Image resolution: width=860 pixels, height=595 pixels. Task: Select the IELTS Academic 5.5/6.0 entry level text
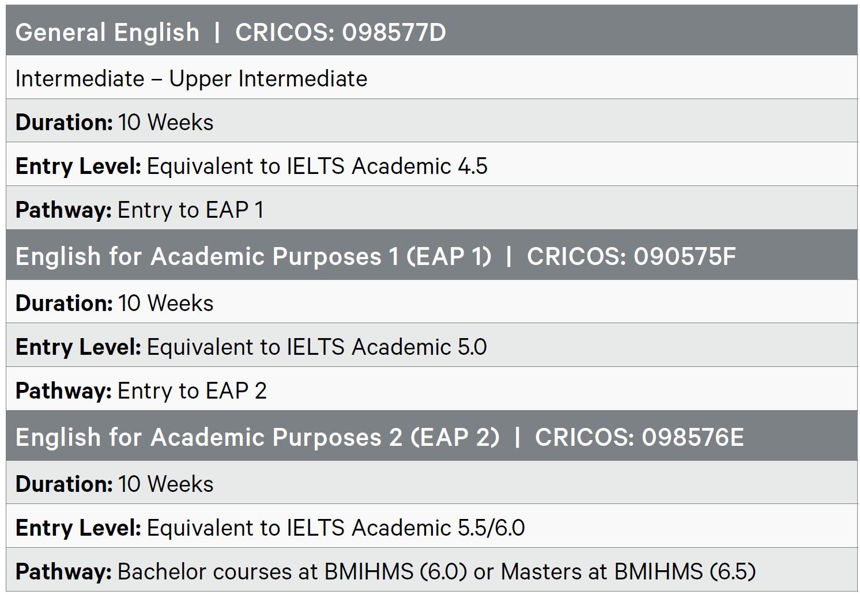pos(335,528)
